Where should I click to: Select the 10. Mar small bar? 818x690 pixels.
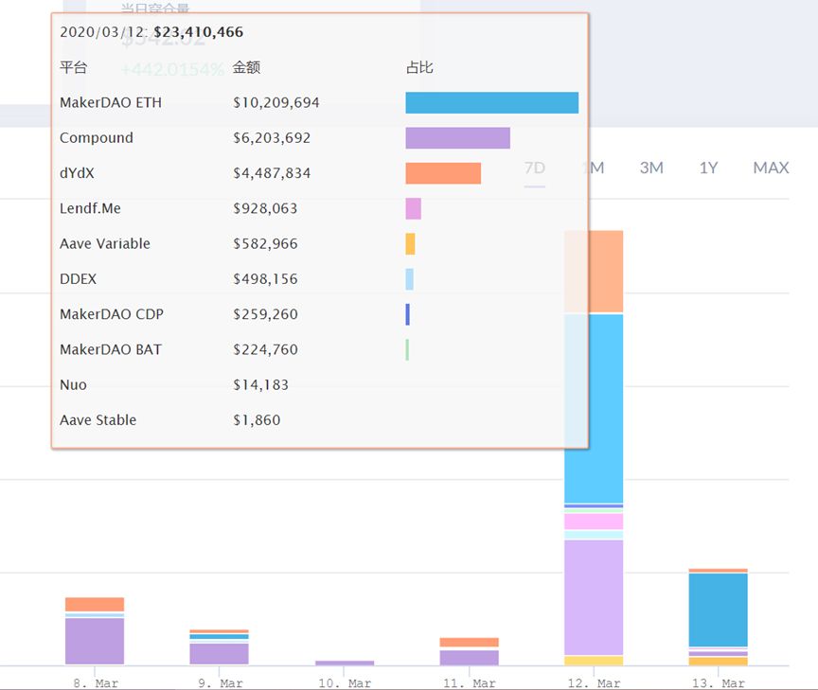345,663
